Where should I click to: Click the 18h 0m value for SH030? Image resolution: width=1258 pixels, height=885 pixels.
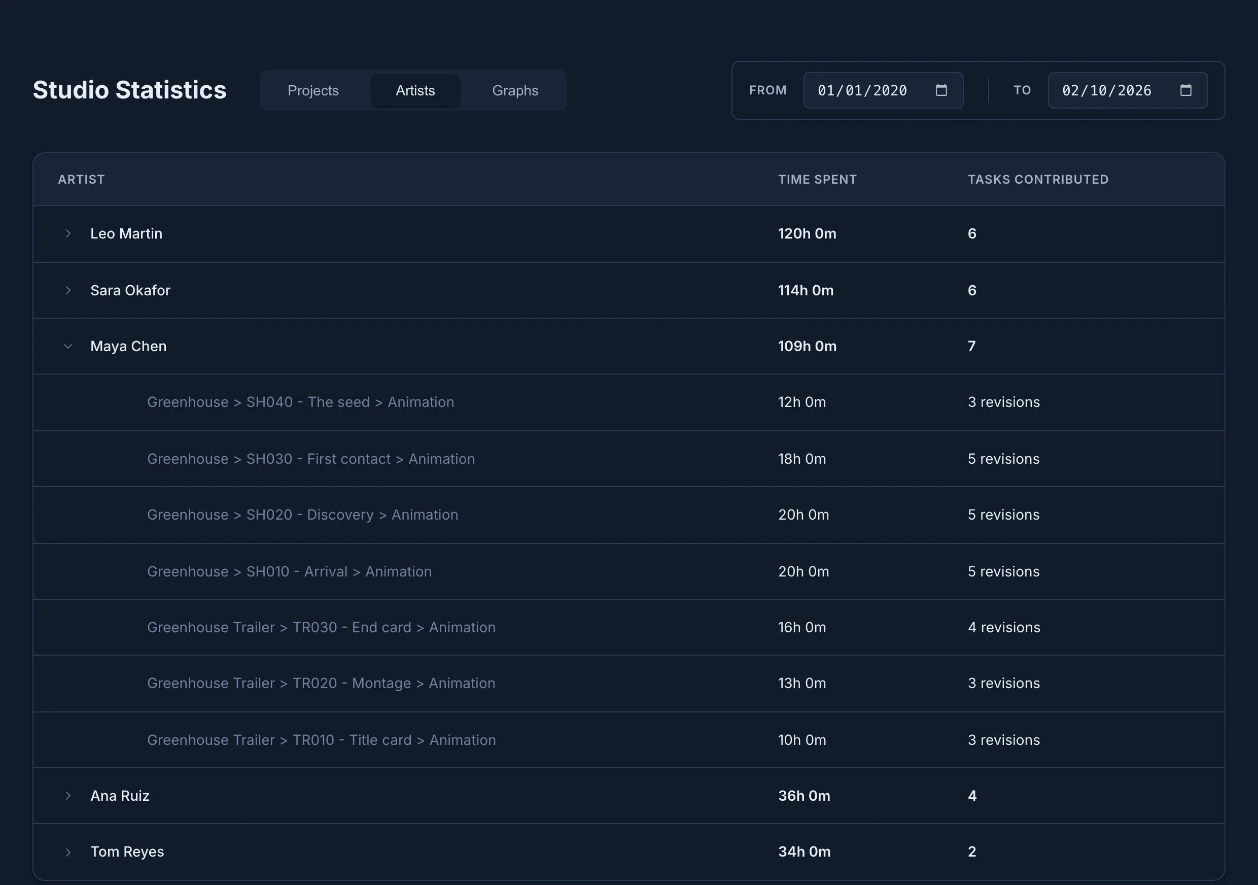[802, 459]
